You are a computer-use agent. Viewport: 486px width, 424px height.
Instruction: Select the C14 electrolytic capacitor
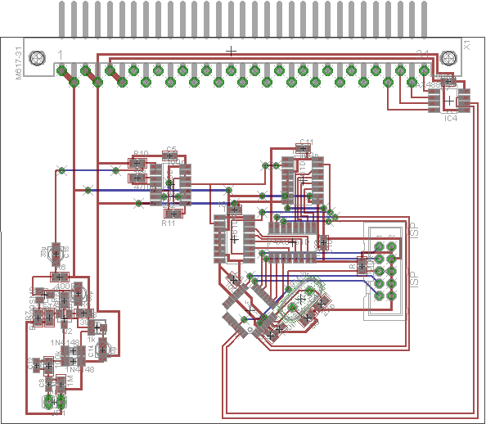(102, 350)
